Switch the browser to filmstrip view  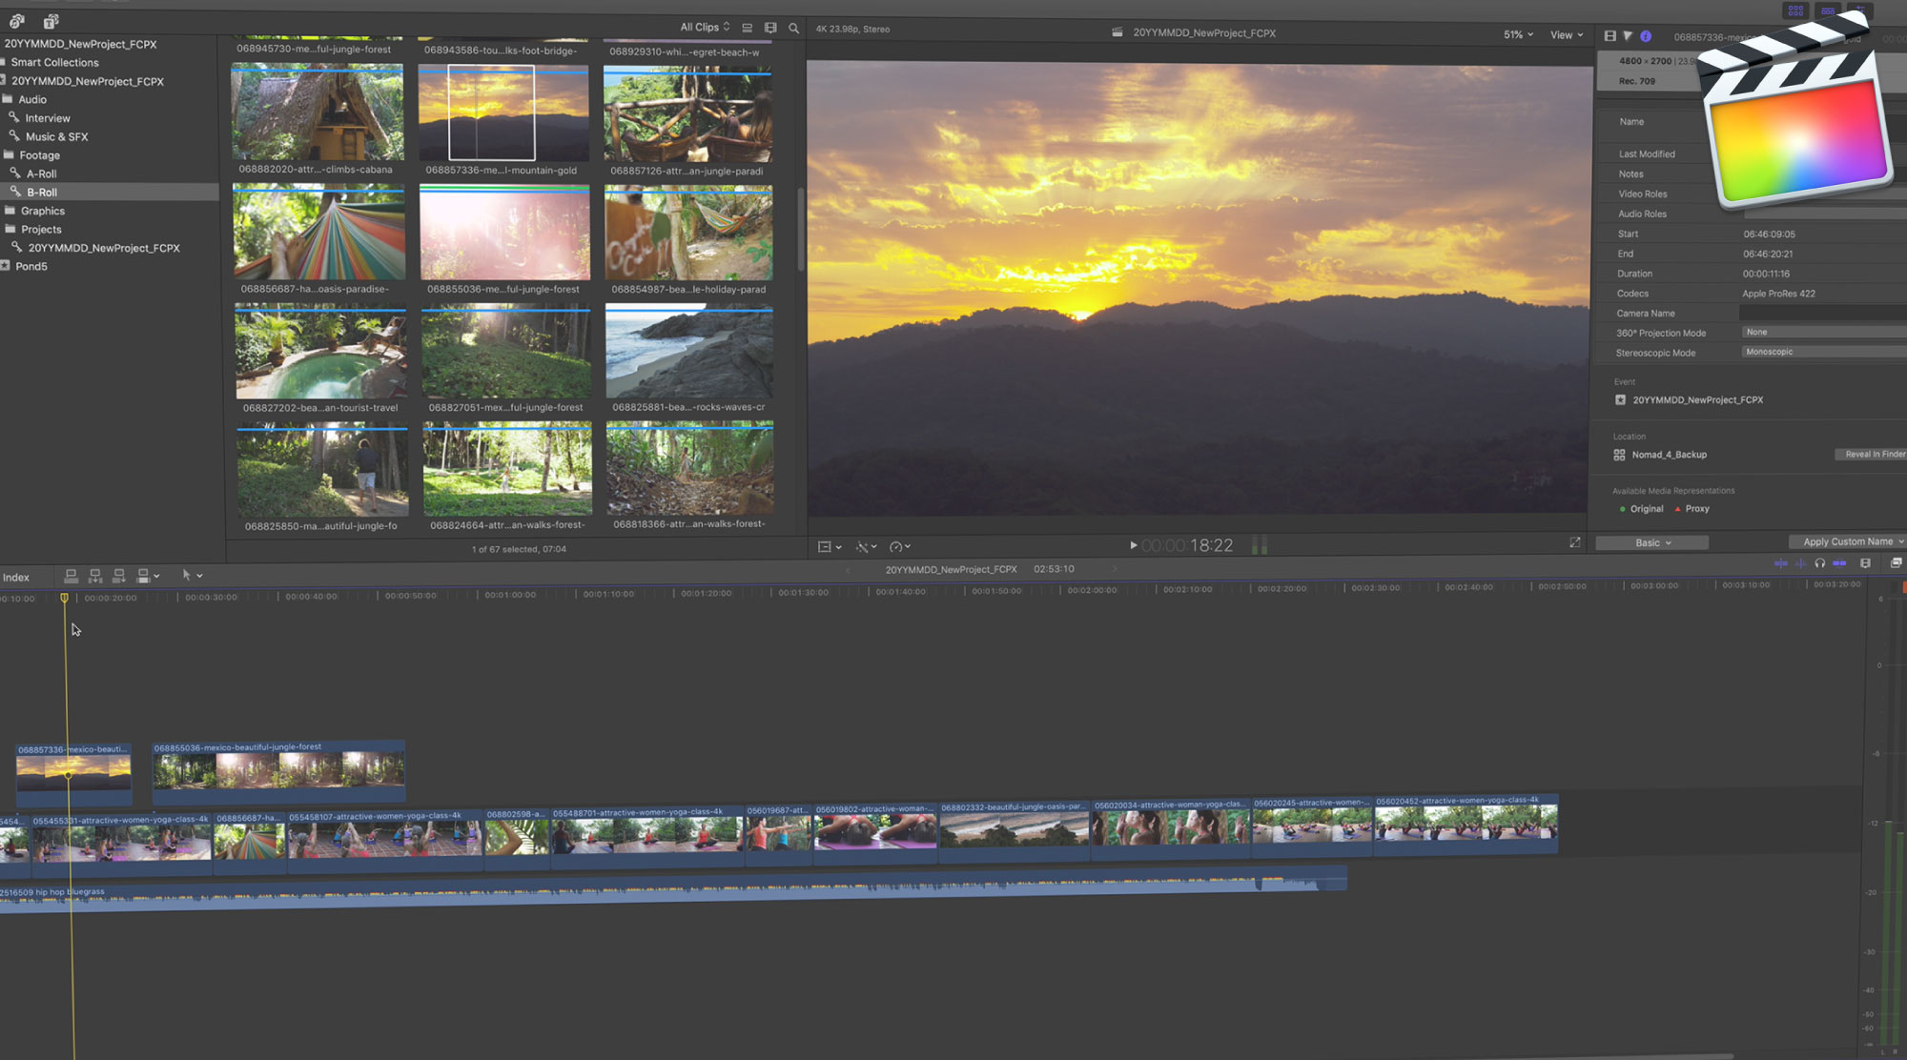748,27
